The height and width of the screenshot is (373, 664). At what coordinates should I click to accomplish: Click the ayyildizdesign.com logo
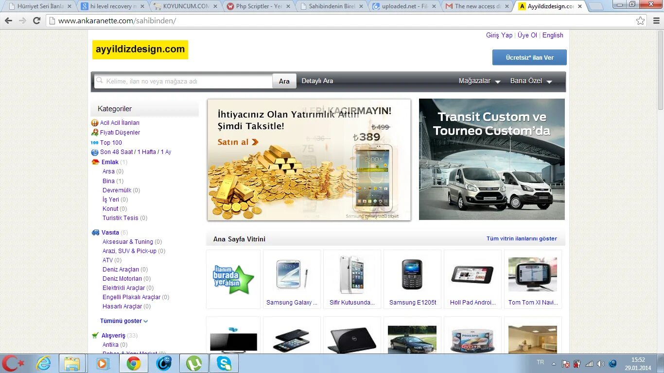pyautogui.click(x=140, y=50)
